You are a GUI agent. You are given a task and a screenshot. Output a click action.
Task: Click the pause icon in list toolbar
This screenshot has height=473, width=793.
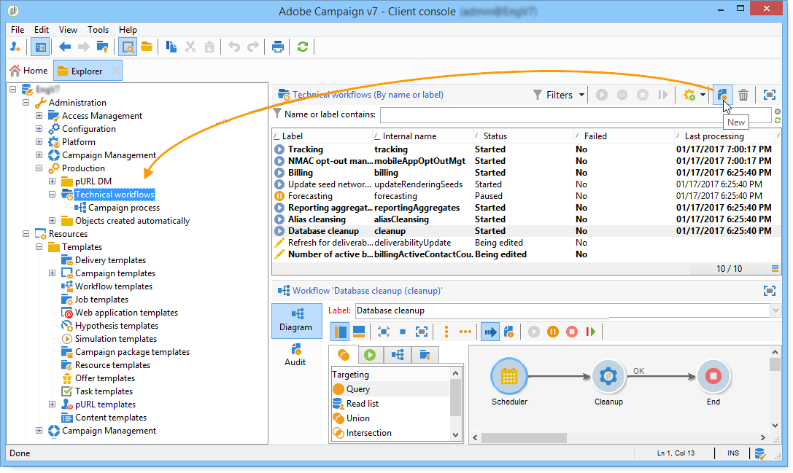coord(622,95)
